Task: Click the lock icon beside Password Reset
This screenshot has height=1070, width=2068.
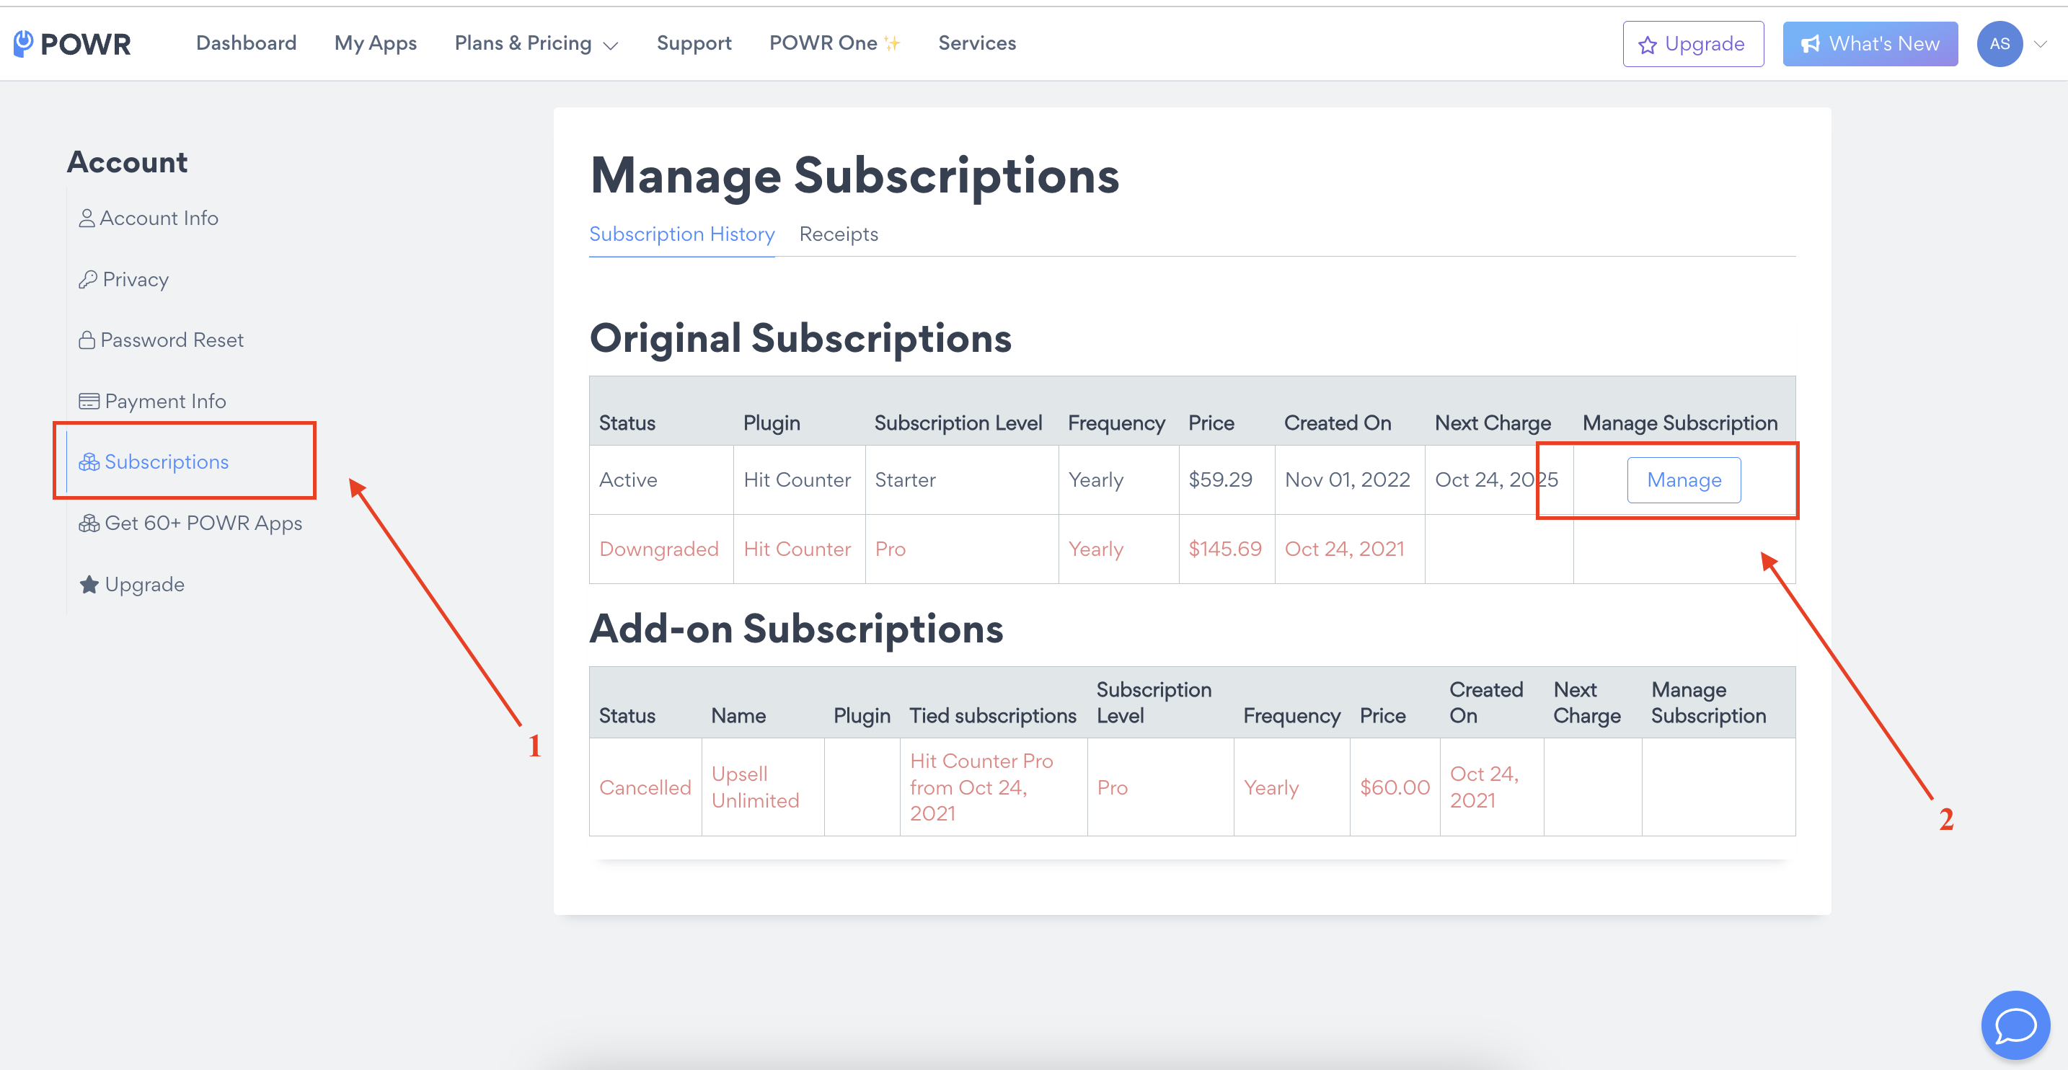Action: click(x=87, y=340)
